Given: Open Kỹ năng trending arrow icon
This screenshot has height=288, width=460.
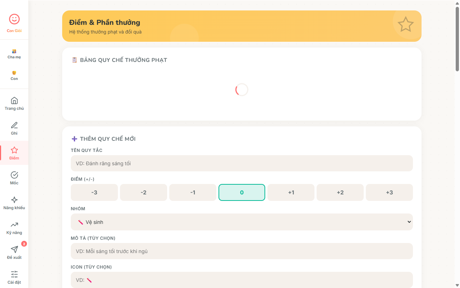Looking at the screenshot, I should click(x=14, y=225).
